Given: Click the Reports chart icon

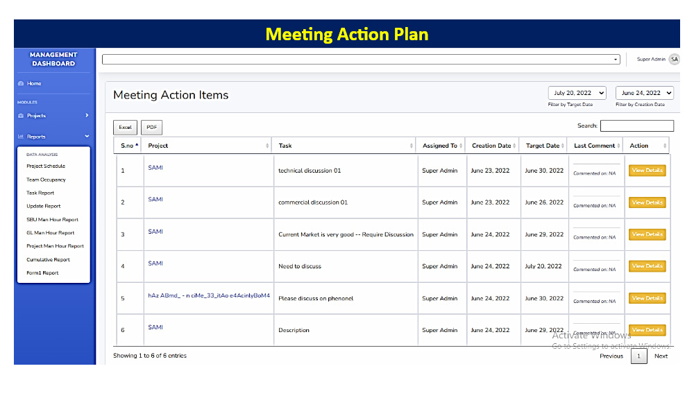Looking at the screenshot, I should click(x=21, y=137).
